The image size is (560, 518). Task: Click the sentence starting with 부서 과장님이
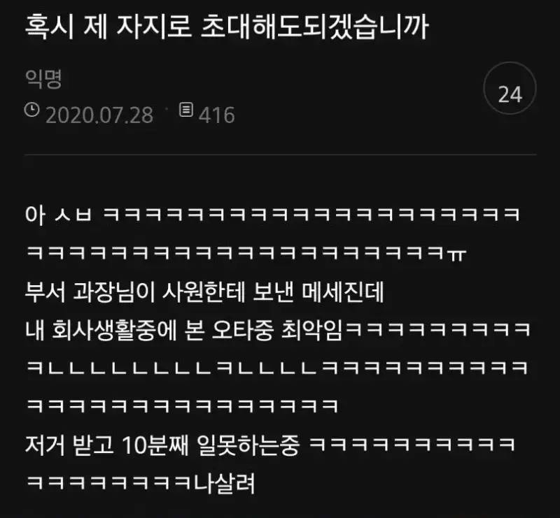coord(204,292)
